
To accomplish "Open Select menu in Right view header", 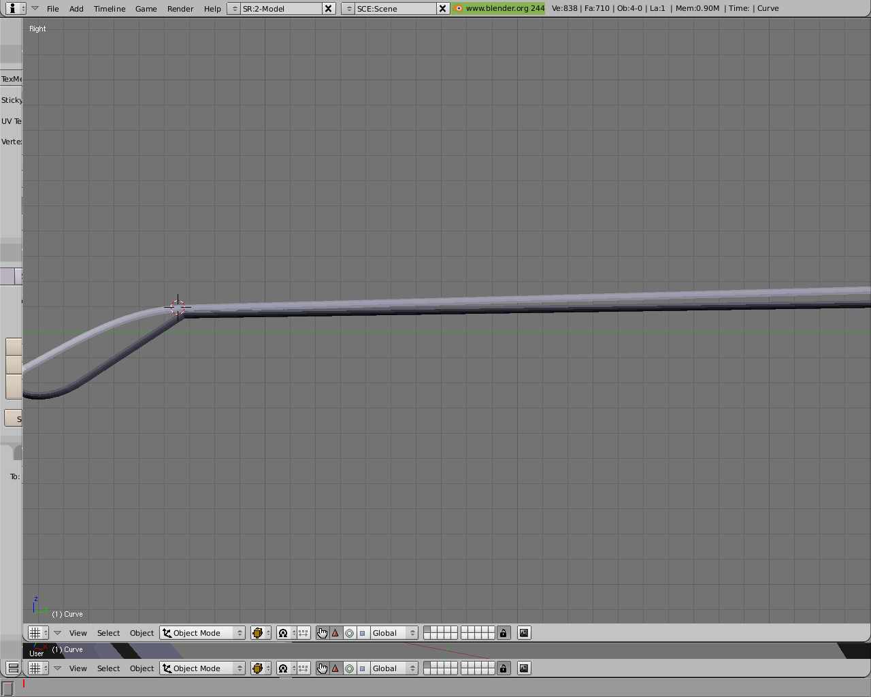I will pyautogui.click(x=108, y=633).
